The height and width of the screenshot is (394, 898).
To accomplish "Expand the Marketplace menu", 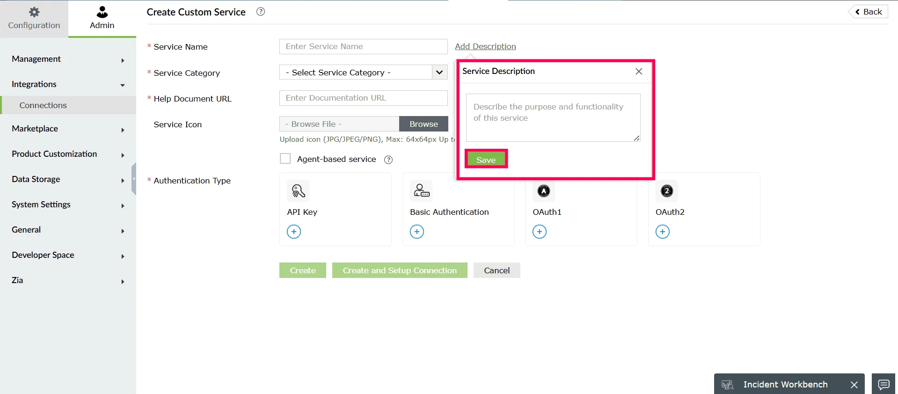I will pyautogui.click(x=68, y=129).
